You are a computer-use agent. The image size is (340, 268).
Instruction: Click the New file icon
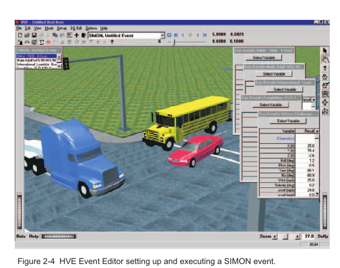point(20,35)
